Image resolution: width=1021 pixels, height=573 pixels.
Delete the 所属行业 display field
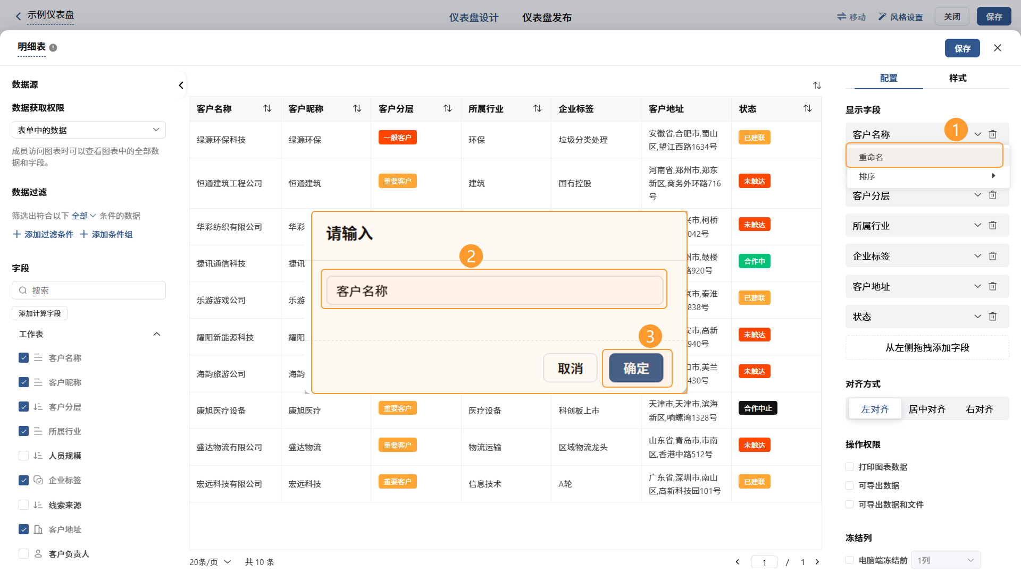click(993, 225)
